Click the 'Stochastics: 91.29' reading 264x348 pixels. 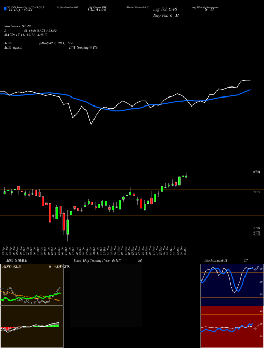pos(17,26)
